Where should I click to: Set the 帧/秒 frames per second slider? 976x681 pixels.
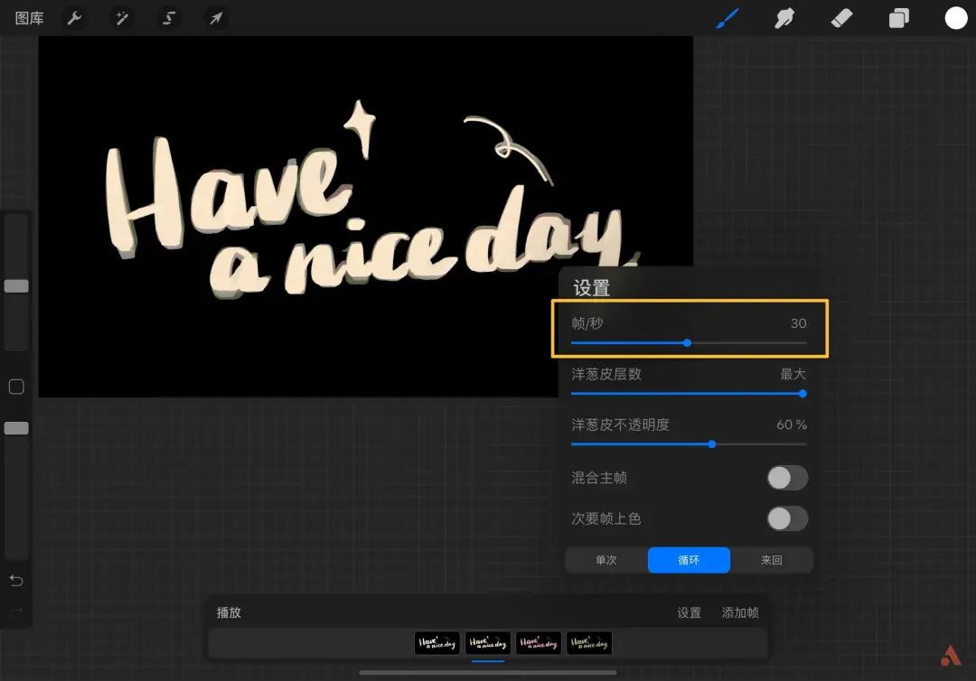[x=689, y=343]
